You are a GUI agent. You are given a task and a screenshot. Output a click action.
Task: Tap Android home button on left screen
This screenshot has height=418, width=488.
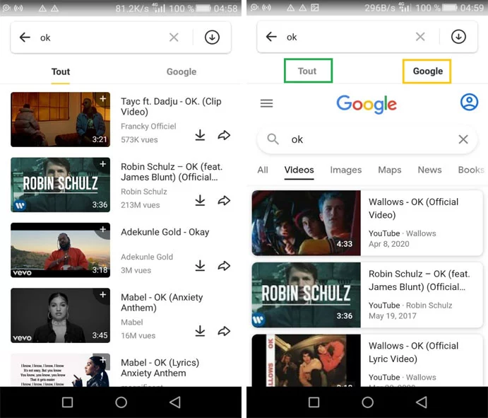pos(121,402)
